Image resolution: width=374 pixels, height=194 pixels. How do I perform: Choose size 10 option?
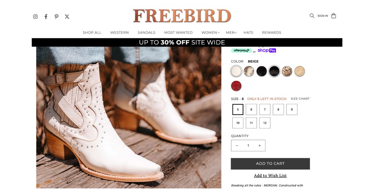[x=238, y=123]
